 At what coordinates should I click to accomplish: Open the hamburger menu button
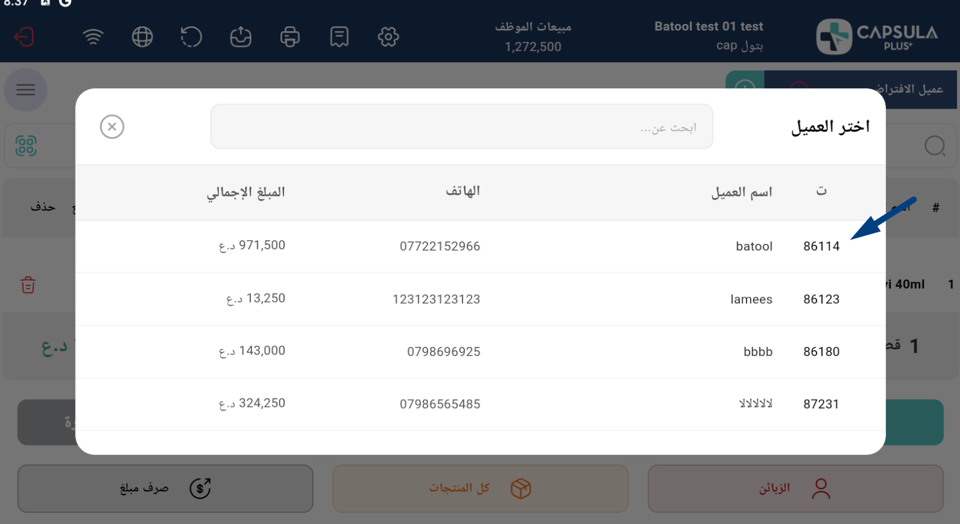coord(26,90)
